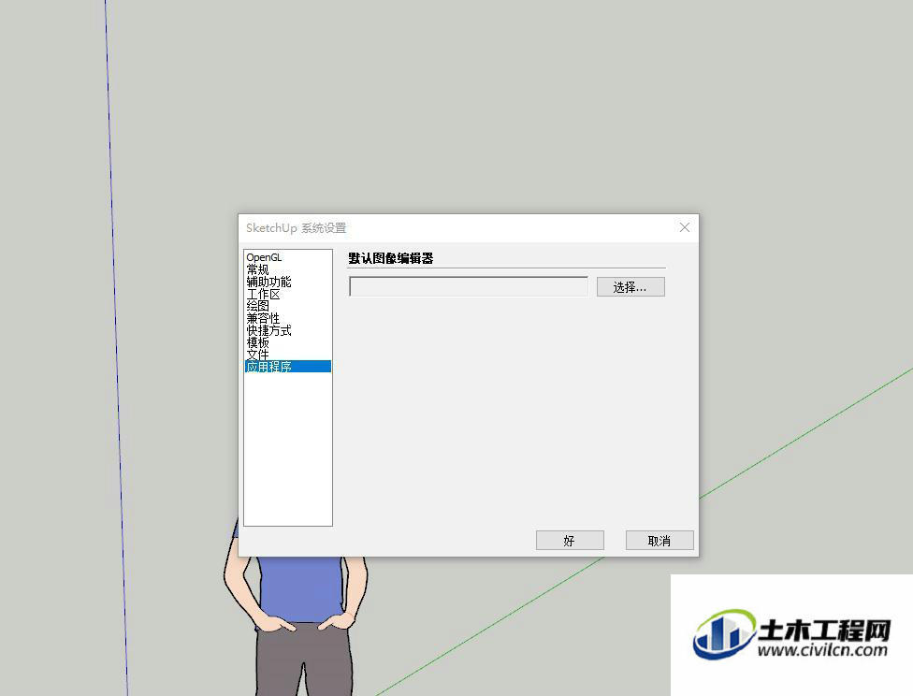
Task: Cancel with the 取消 button
Action: [x=659, y=541]
